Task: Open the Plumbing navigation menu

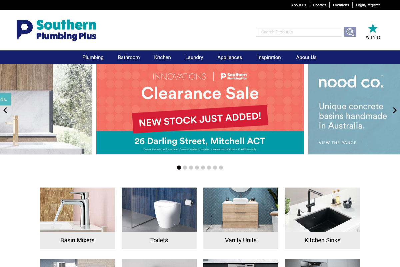Action: coord(93,57)
